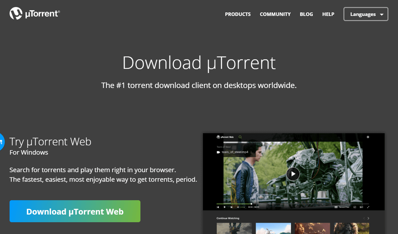Click the video progress bar handle
Viewport: 398px width, 234px height.
point(252,204)
